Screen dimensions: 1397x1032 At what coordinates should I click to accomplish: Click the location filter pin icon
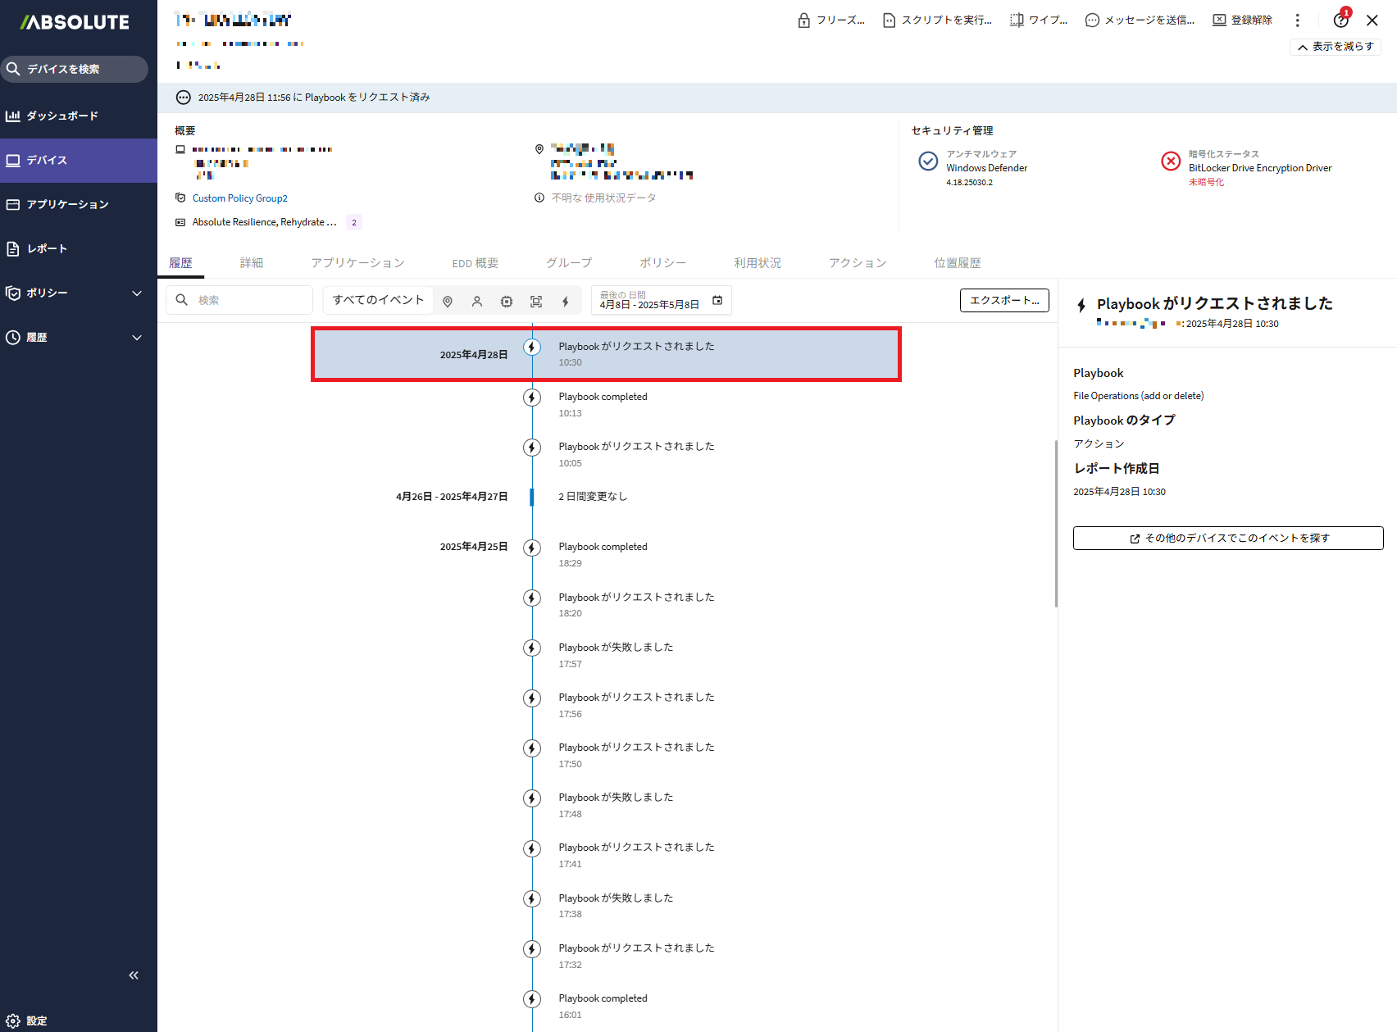pos(448,302)
